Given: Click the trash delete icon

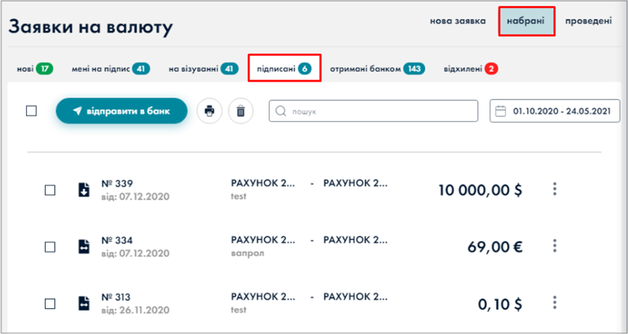Looking at the screenshot, I should 241,111.
